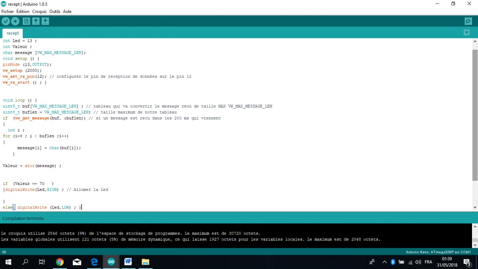Open Task View on the taskbar
The height and width of the screenshot is (269, 478).
(x=42, y=262)
